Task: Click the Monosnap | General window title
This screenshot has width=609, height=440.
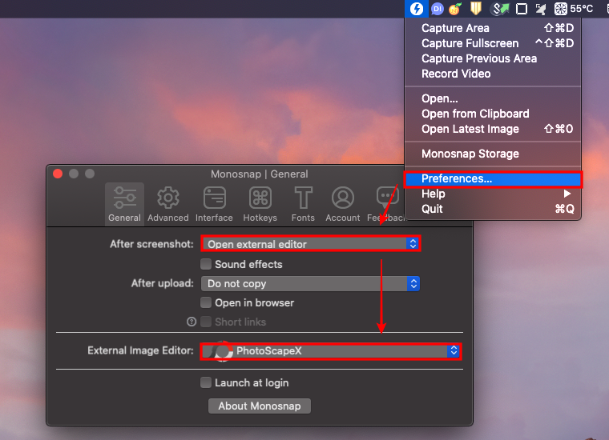Action: 260,174
